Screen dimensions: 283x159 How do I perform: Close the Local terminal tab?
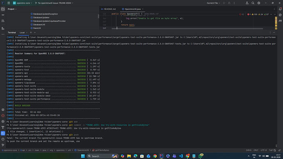pos(27,32)
